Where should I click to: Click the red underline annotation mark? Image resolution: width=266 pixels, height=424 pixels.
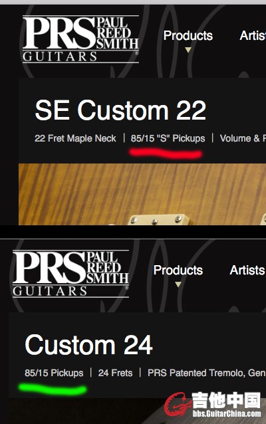tap(166, 153)
